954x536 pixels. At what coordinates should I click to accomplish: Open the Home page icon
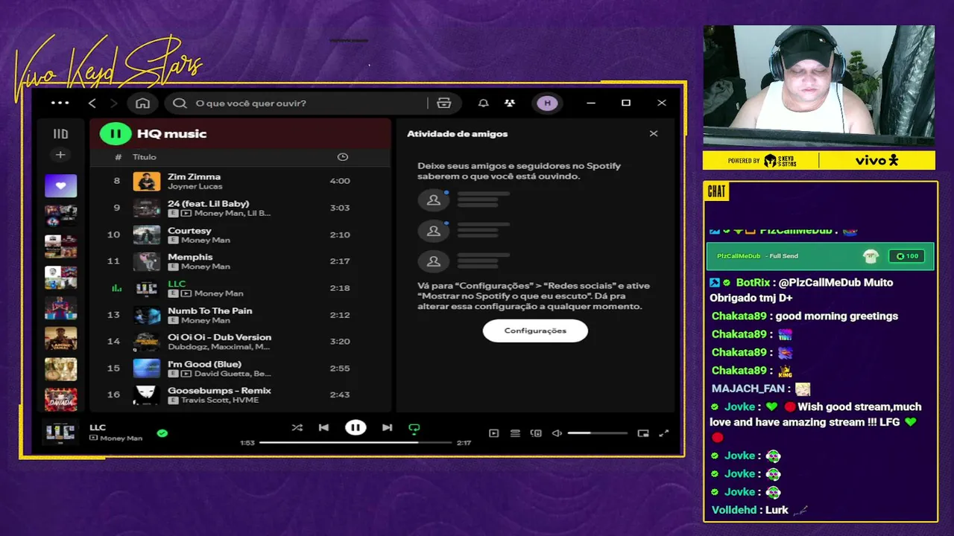click(x=142, y=103)
